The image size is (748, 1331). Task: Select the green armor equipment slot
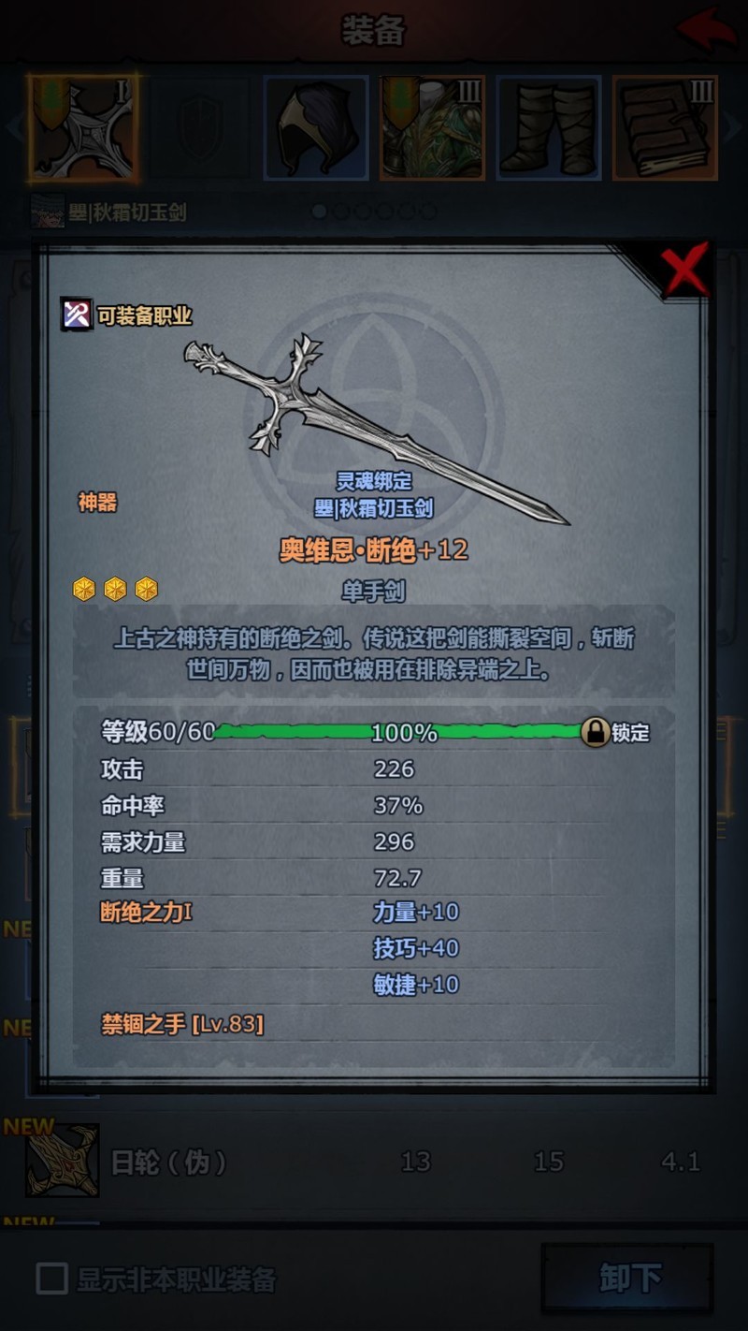(432, 127)
